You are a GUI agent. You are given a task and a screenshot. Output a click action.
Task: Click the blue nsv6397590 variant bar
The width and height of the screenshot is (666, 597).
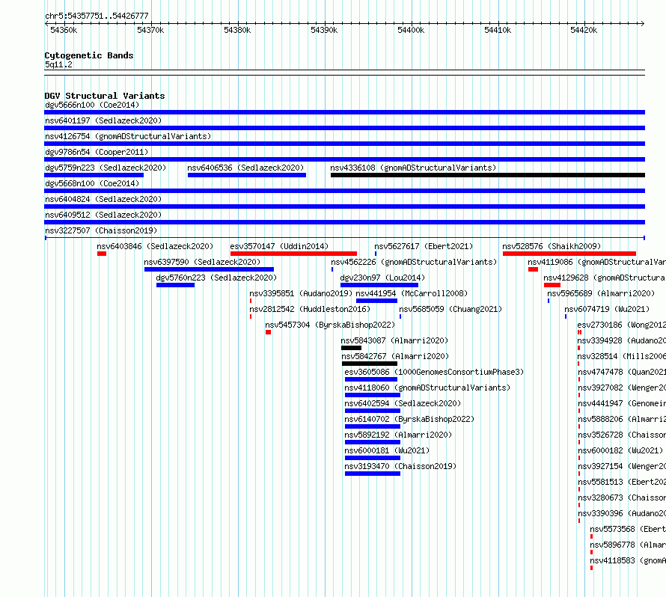209,269
